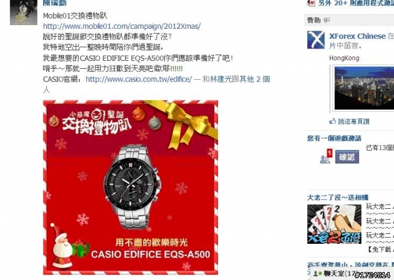Confirm the game invitation with 確認 button
394x280 pixels.
click(x=347, y=157)
